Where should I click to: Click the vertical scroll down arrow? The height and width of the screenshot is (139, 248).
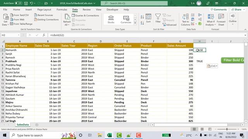[246, 121]
